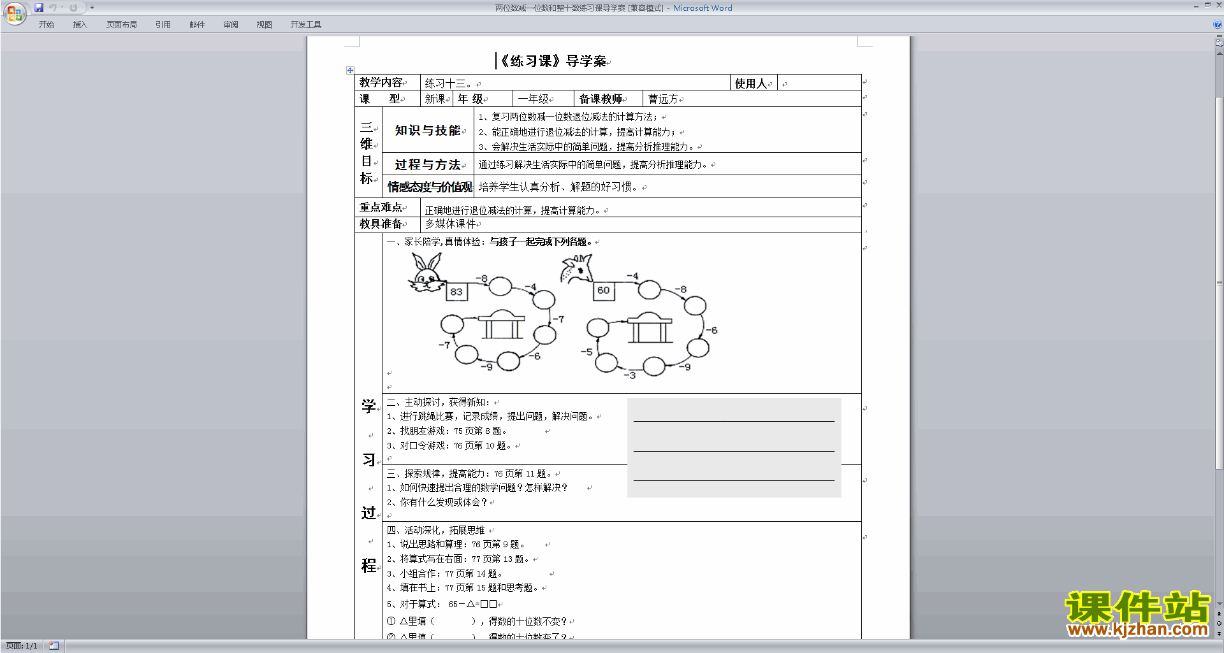Click the teacher name 曹远方
Image resolution: width=1224 pixels, height=653 pixels.
[664, 99]
